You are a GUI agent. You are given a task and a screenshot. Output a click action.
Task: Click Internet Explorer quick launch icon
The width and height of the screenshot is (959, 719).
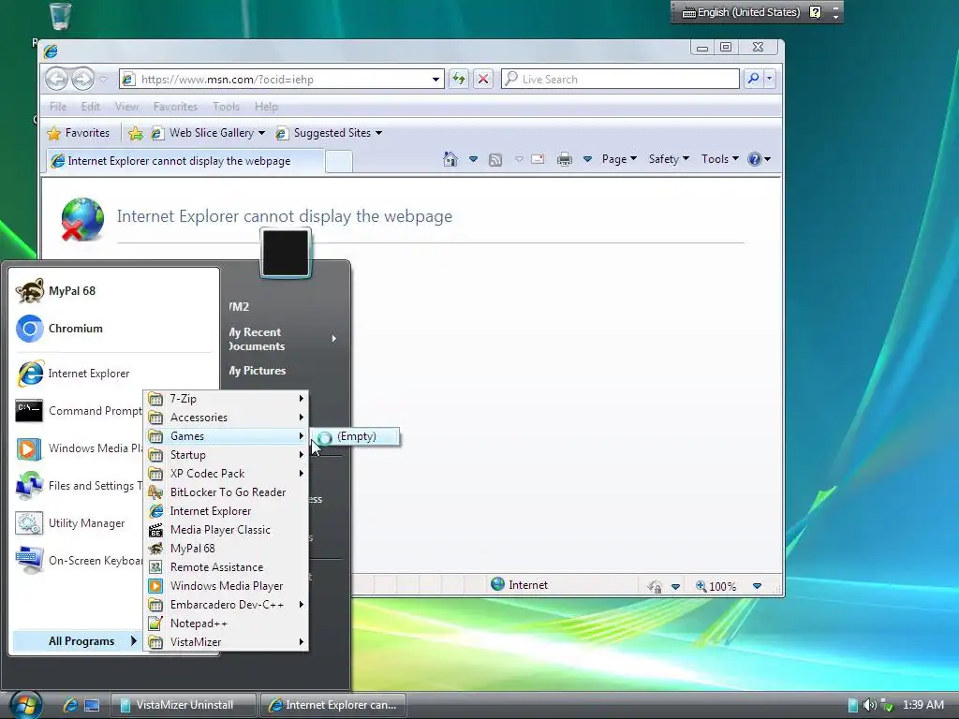70,705
